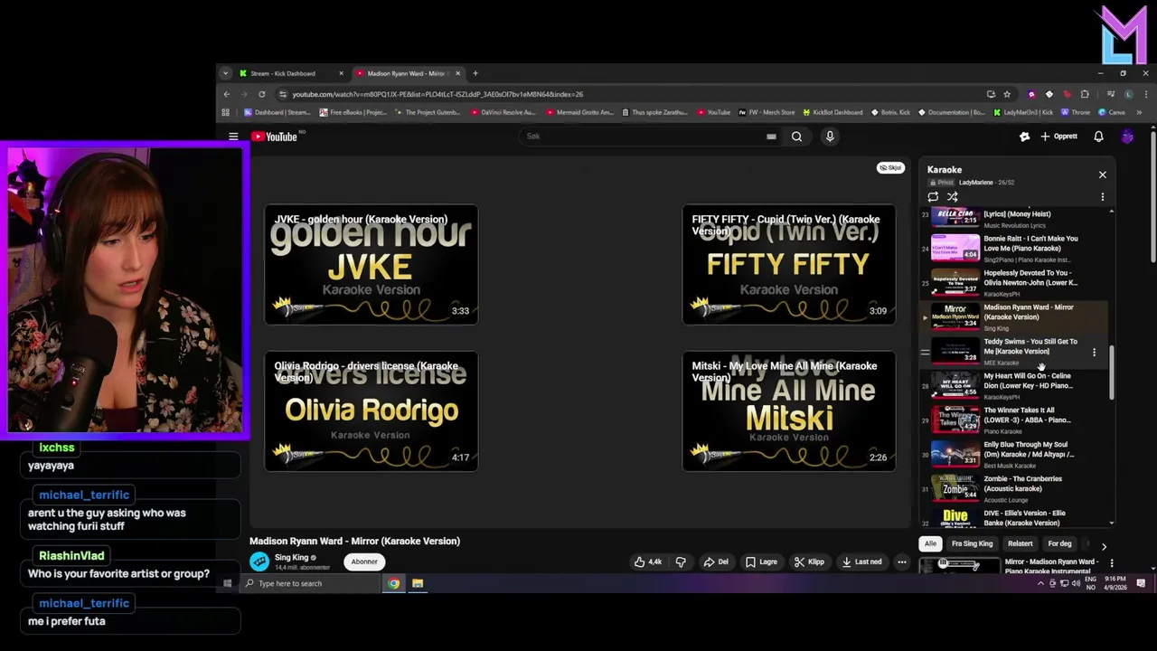Switch to Stream - Kick Dashboard tab

291,73
